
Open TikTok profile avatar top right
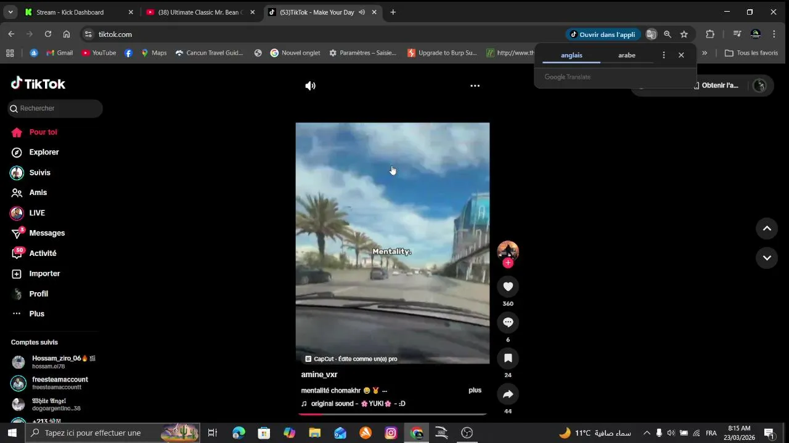(759, 86)
